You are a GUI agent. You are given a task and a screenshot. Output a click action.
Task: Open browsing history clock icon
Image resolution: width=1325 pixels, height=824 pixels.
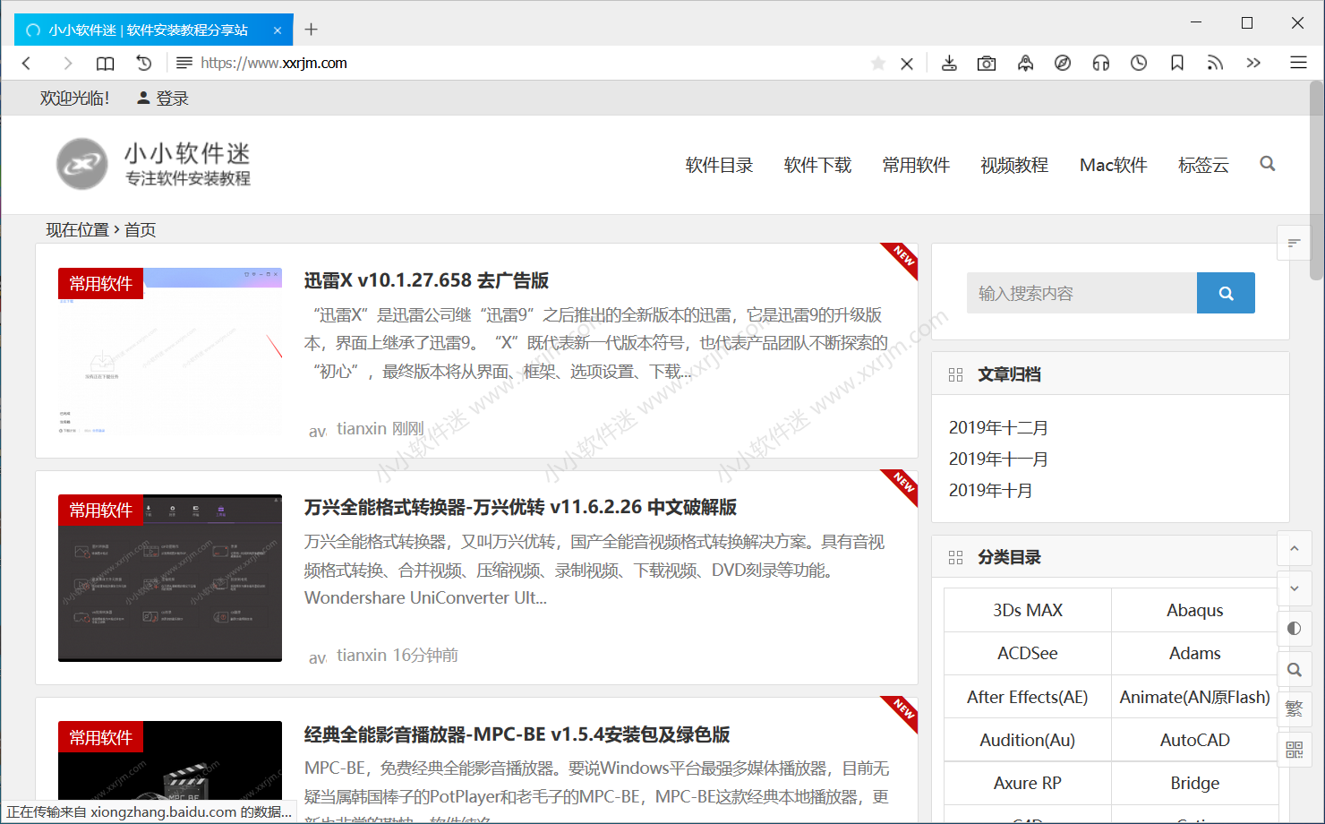tap(1139, 63)
